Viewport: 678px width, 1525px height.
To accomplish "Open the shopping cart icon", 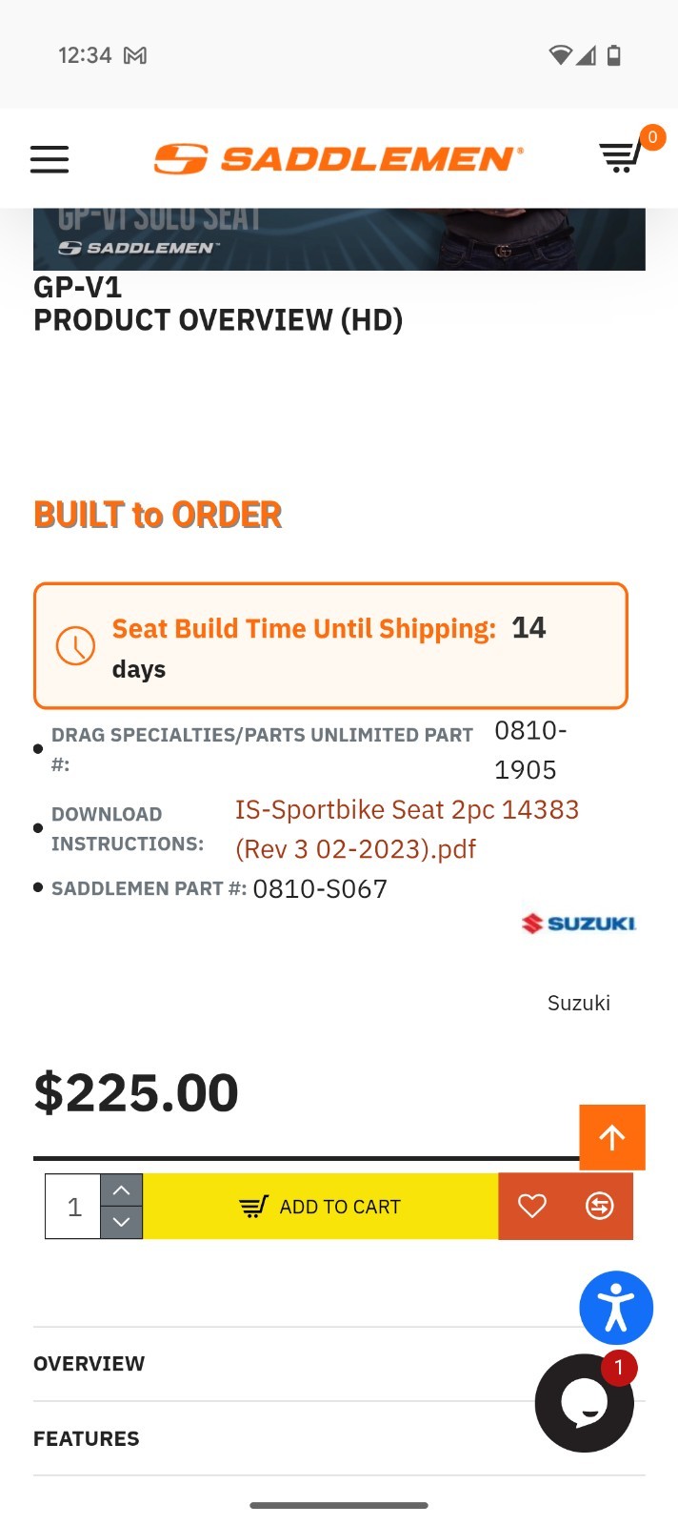I will coord(621,156).
